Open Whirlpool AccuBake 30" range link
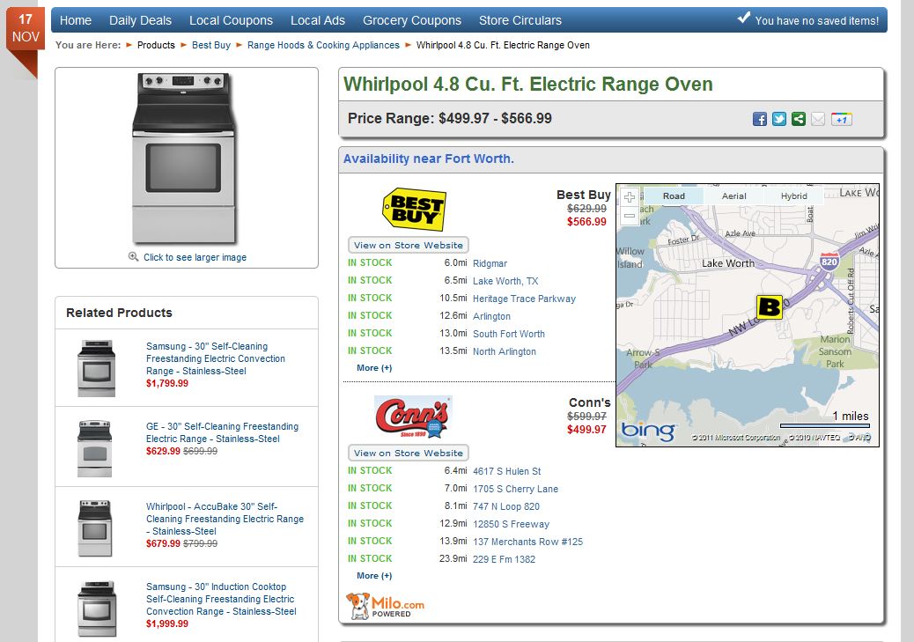 click(225, 519)
